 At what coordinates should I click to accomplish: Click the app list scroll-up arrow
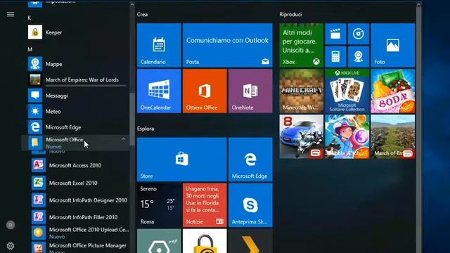[132, 4]
